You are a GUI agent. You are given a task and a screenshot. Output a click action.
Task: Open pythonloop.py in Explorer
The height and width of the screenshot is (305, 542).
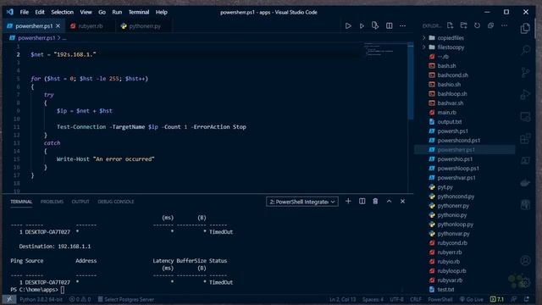click(x=456, y=225)
